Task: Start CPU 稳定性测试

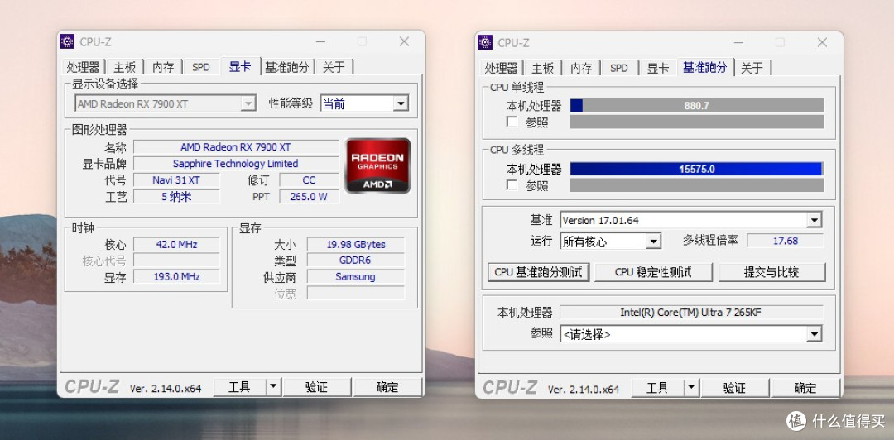Action: point(653,272)
